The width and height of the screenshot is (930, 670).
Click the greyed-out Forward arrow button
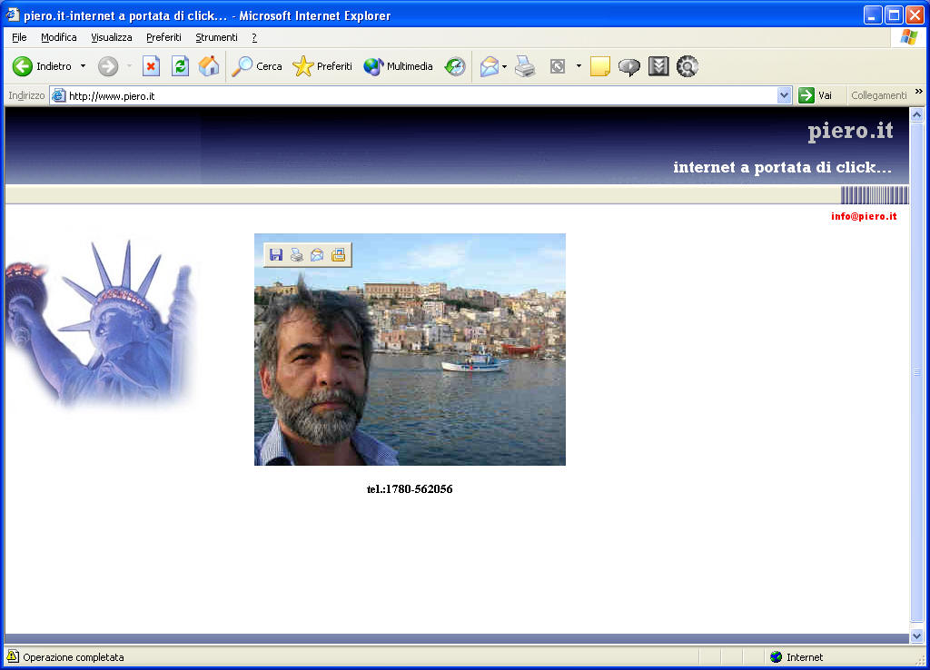[x=108, y=66]
